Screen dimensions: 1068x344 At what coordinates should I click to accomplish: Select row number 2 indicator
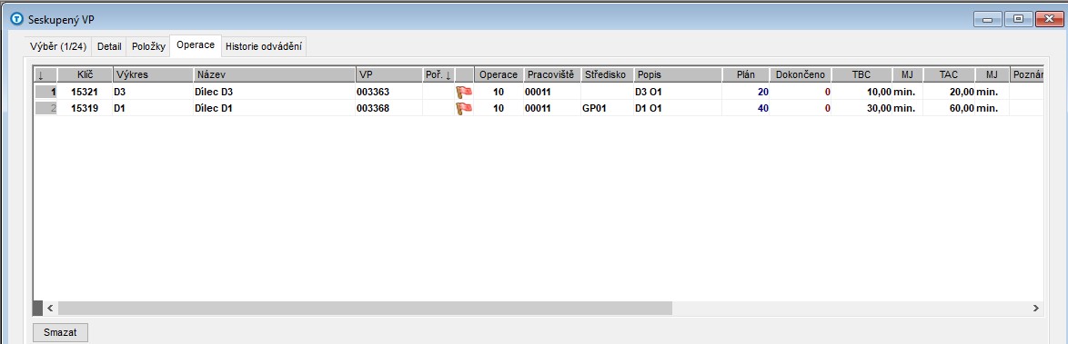click(x=45, y=107)
